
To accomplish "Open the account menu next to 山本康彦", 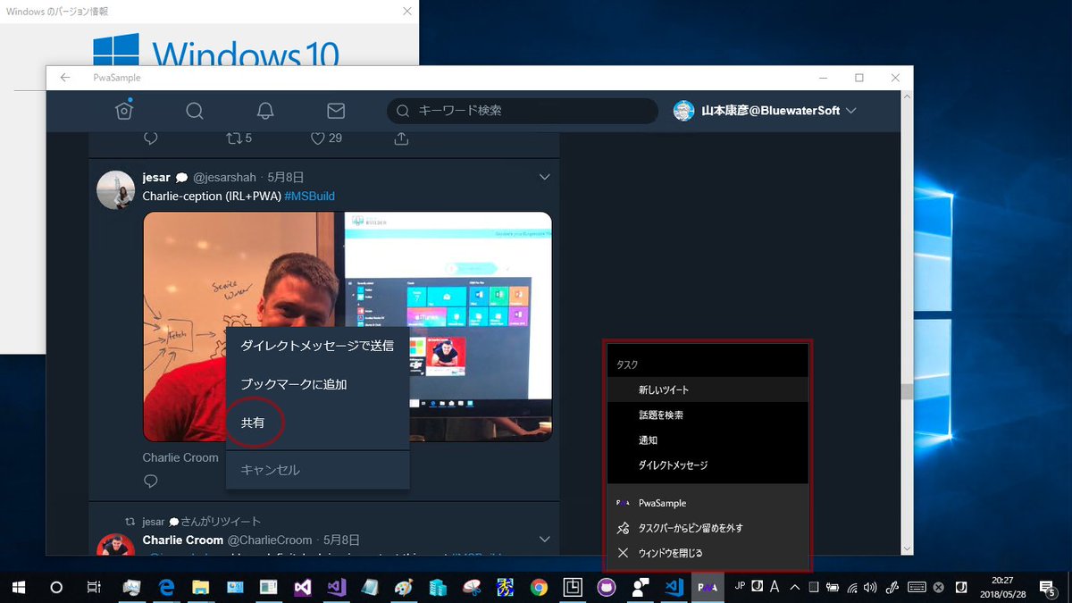I will (849, 110).
